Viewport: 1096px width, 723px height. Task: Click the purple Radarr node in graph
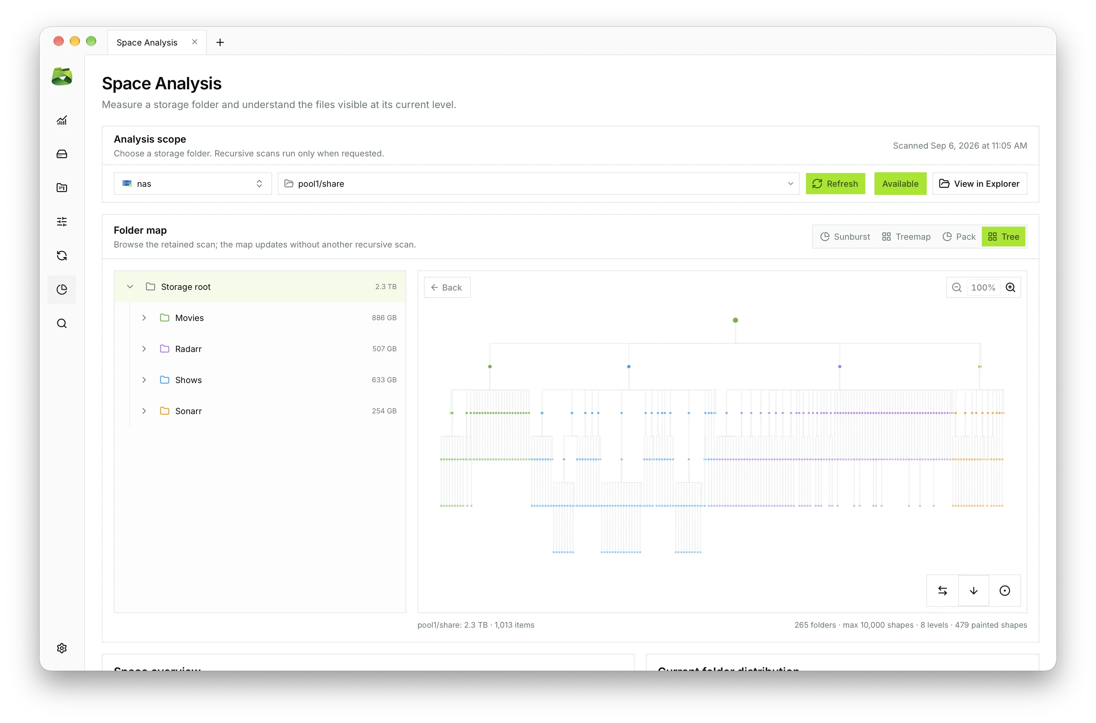pyautogui.click(x=840, y=366)
